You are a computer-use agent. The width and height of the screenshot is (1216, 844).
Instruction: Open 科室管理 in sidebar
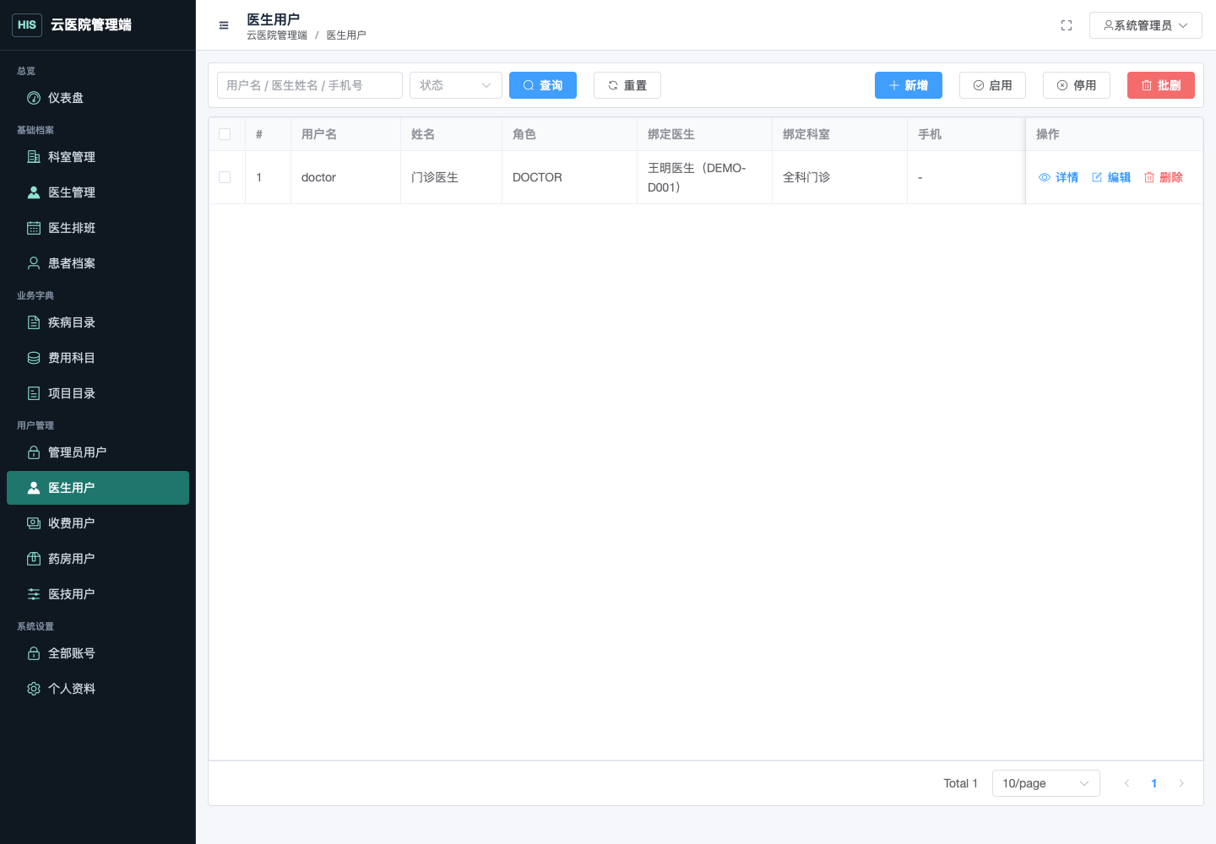98,157
